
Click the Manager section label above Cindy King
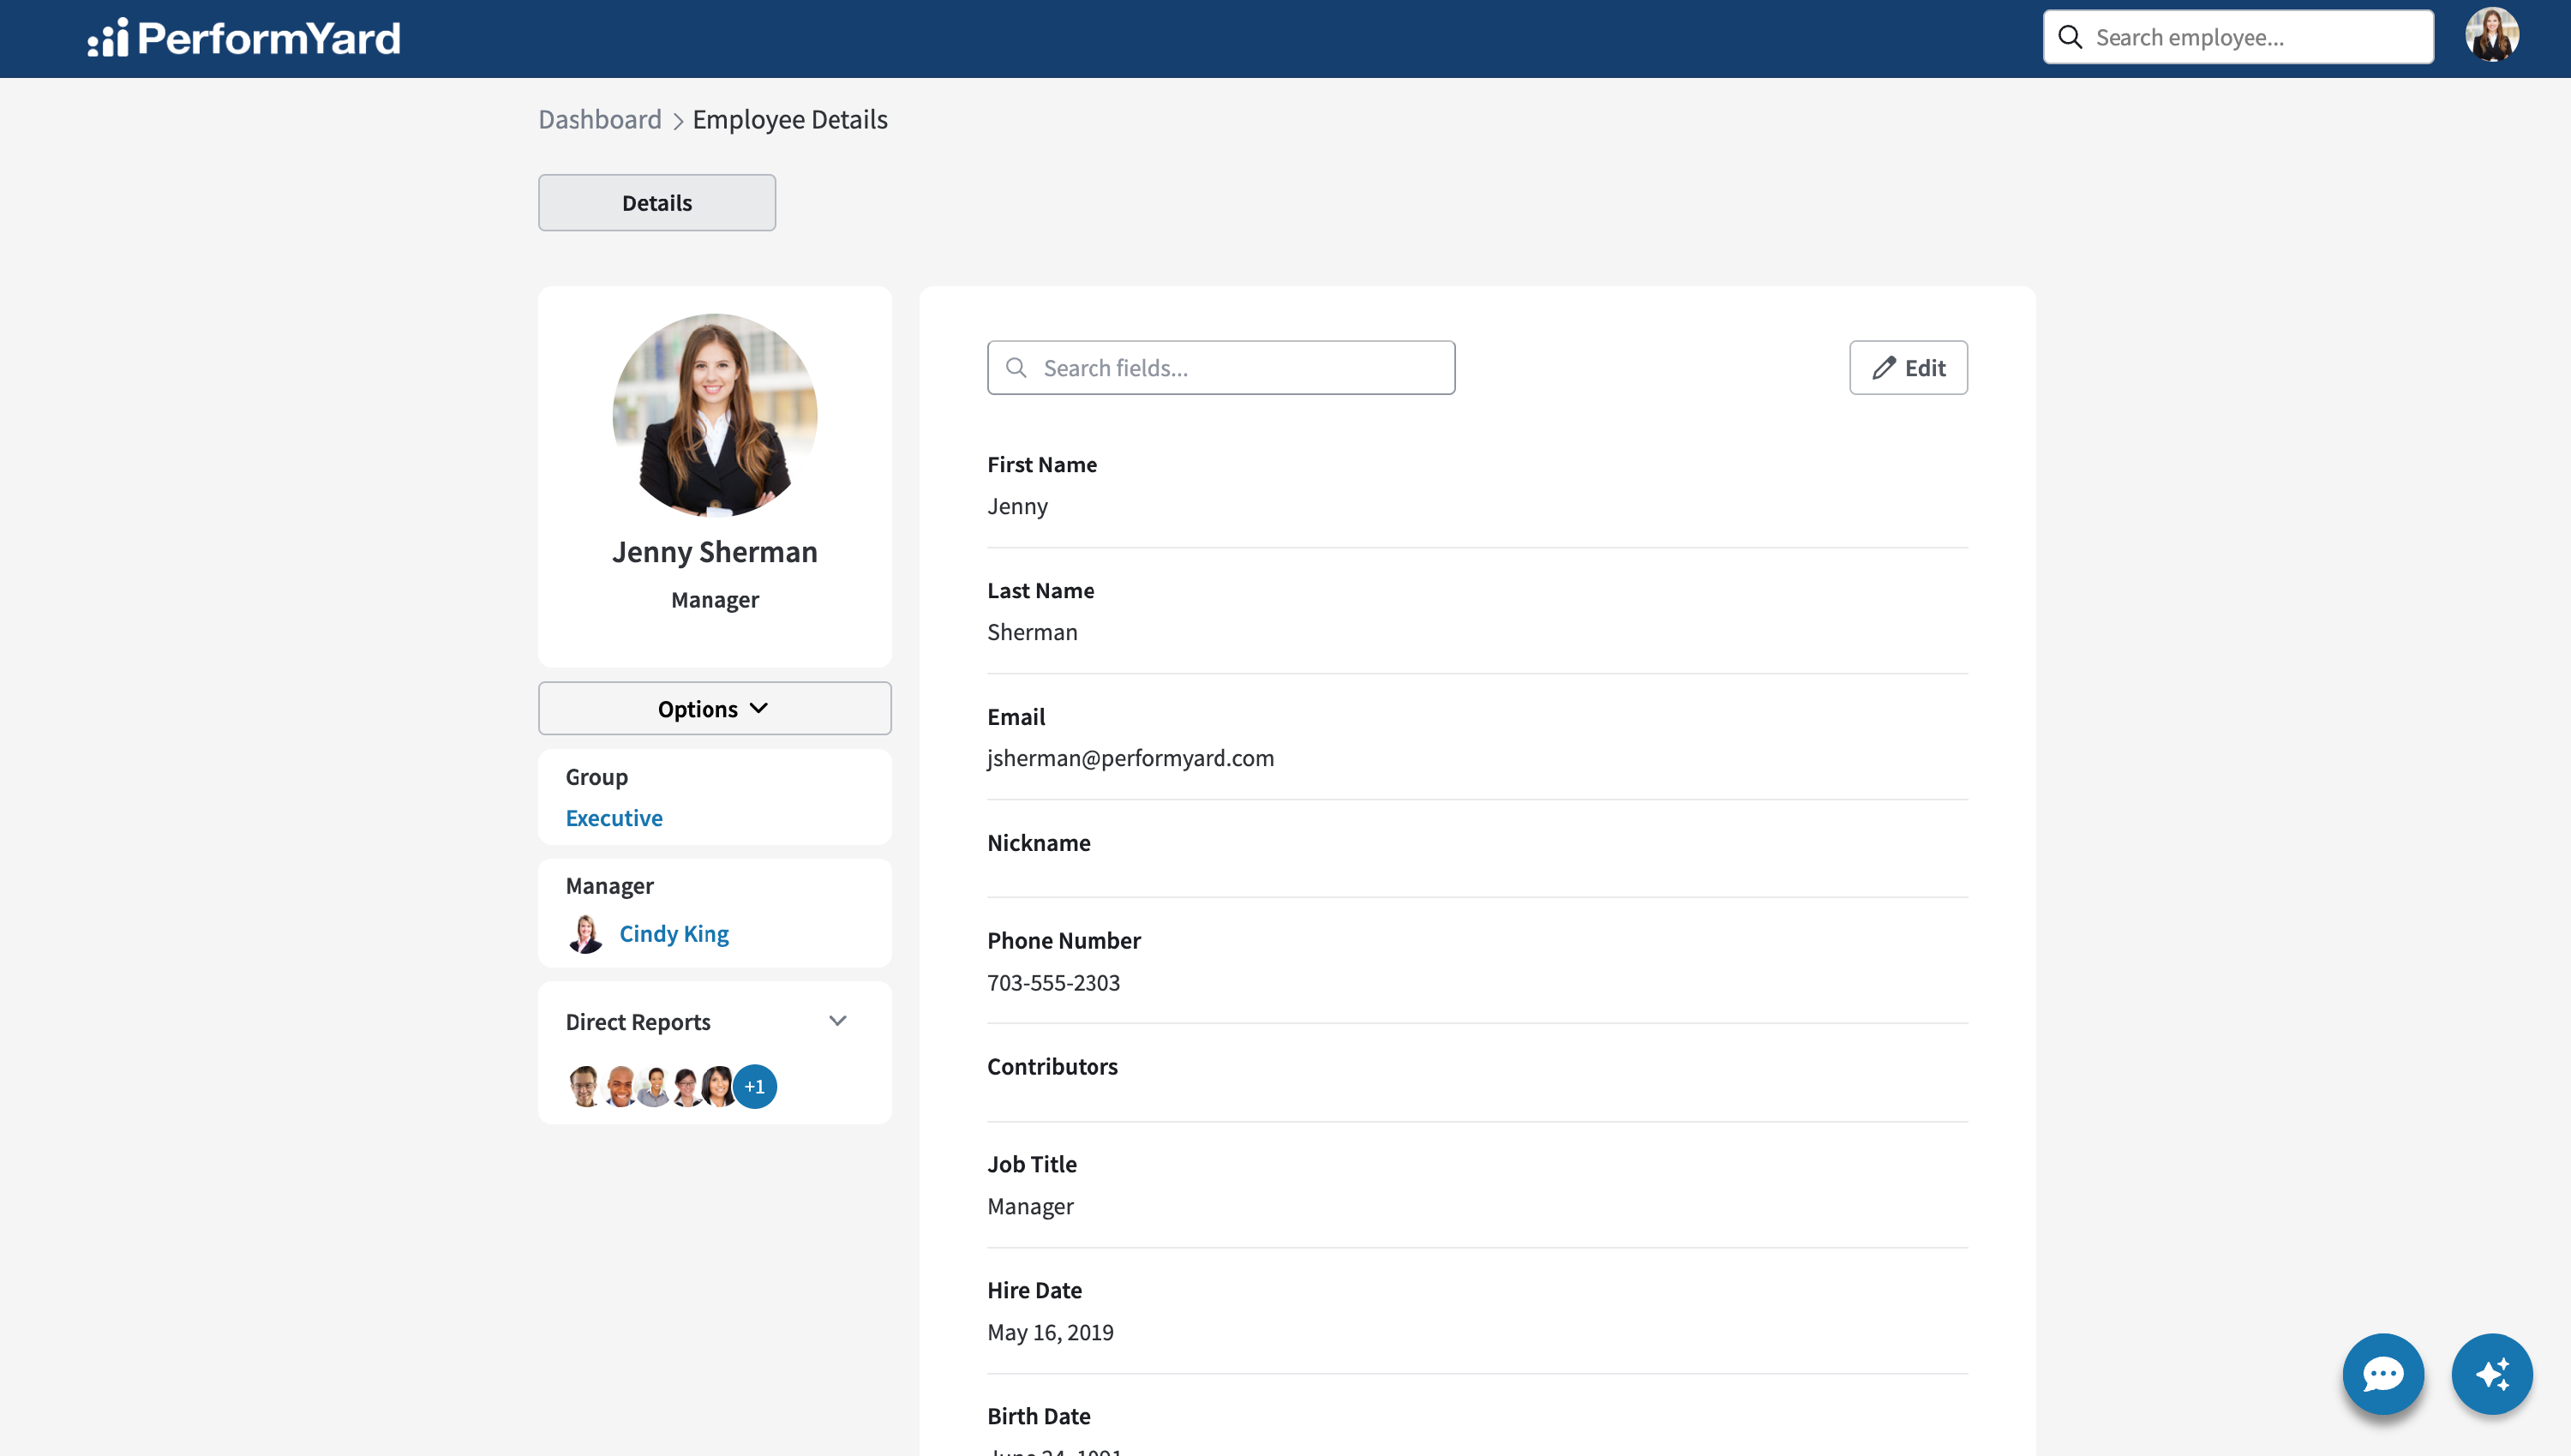[x=610, y=886]
